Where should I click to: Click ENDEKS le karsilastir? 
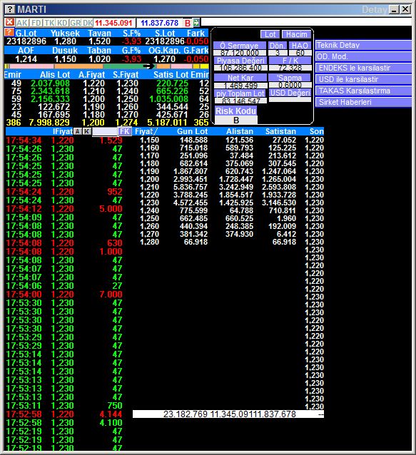363,68
